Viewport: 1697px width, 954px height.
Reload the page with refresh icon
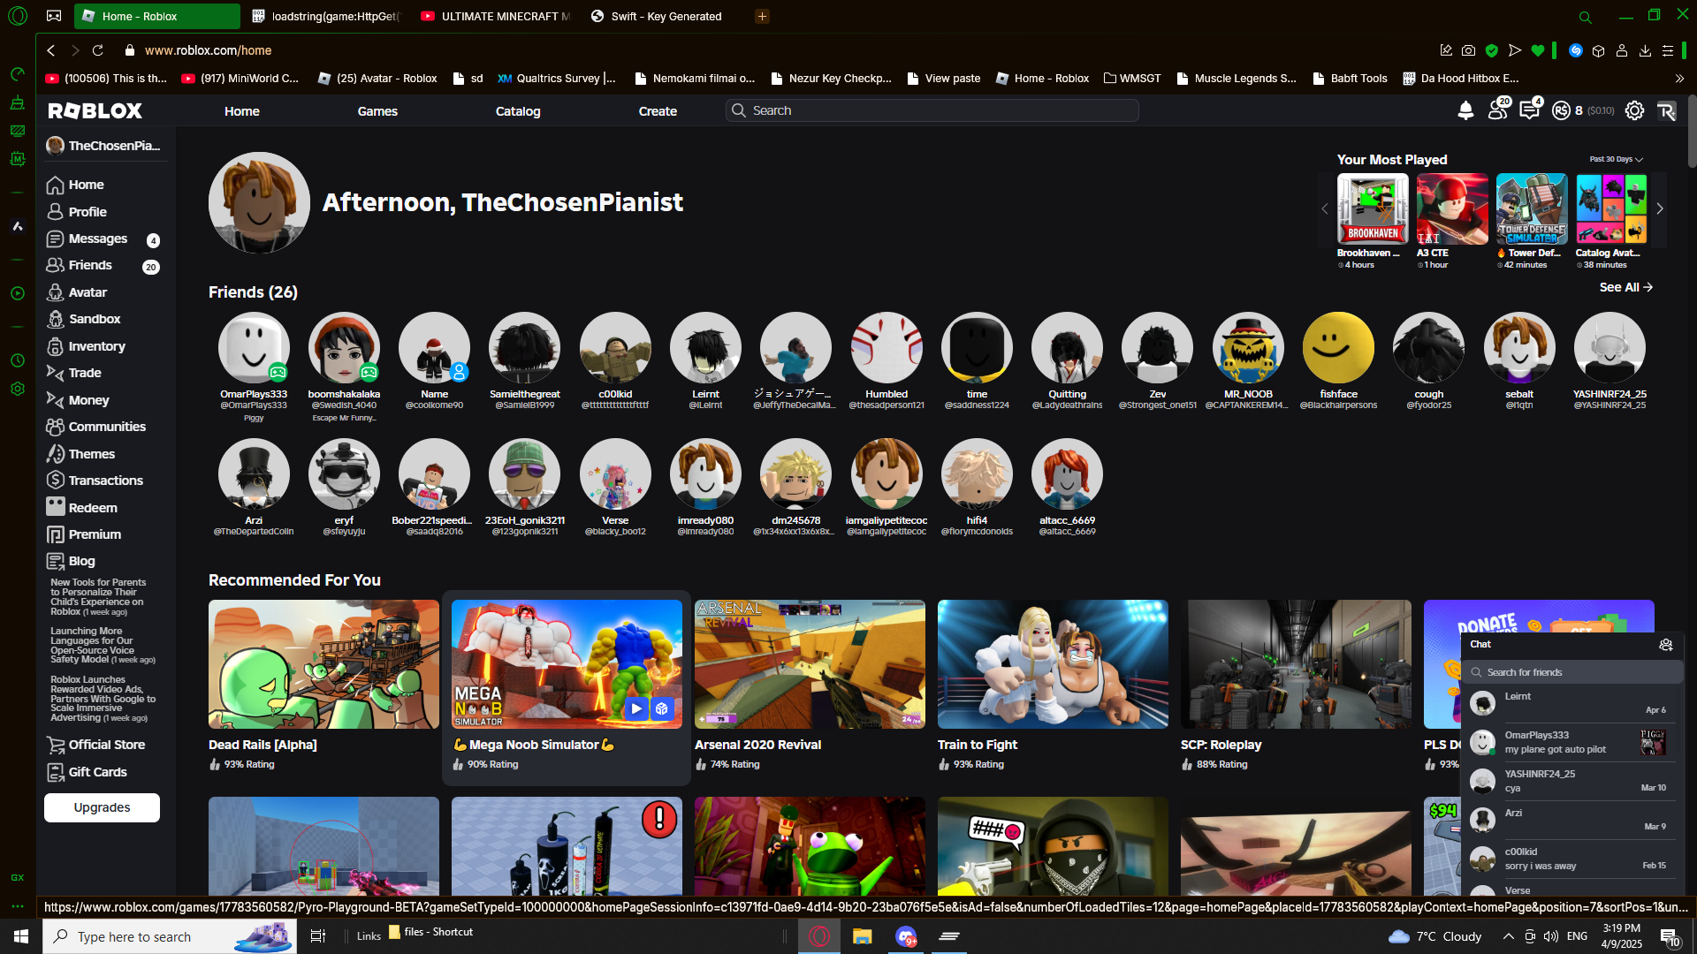98,50
